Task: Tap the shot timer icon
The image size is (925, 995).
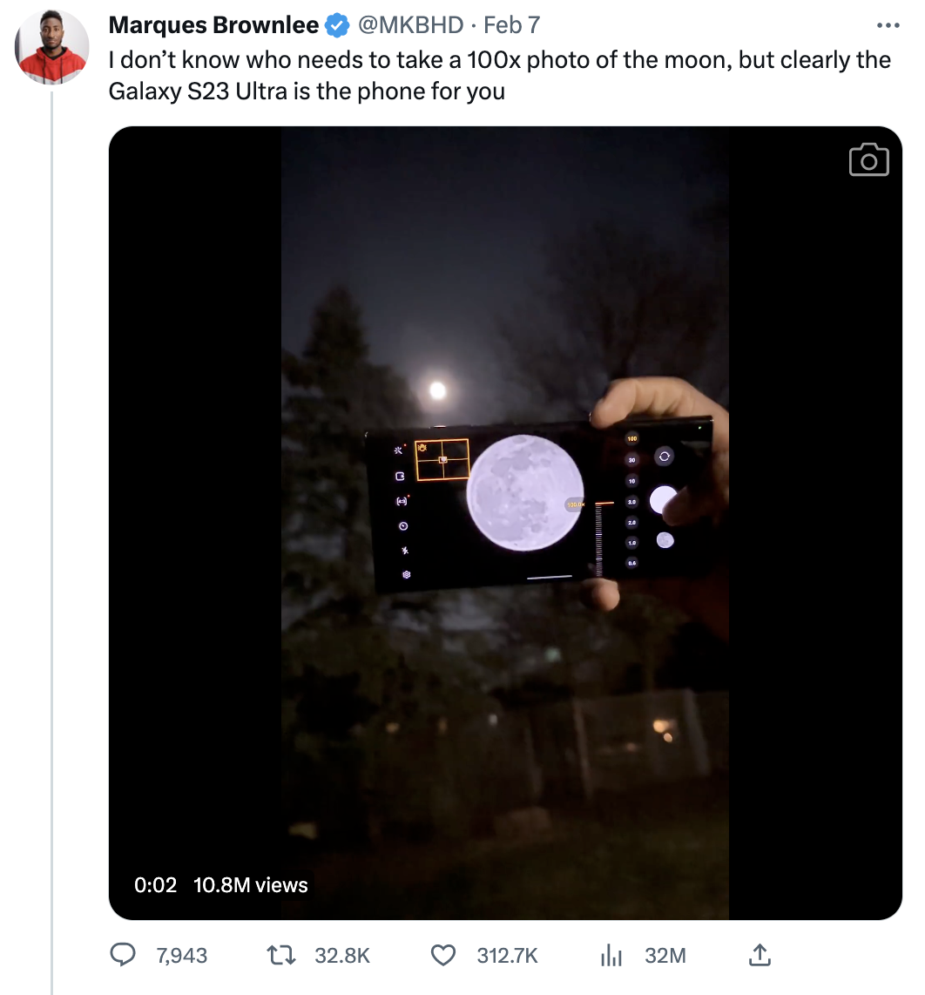Action: tap(403, 525)
